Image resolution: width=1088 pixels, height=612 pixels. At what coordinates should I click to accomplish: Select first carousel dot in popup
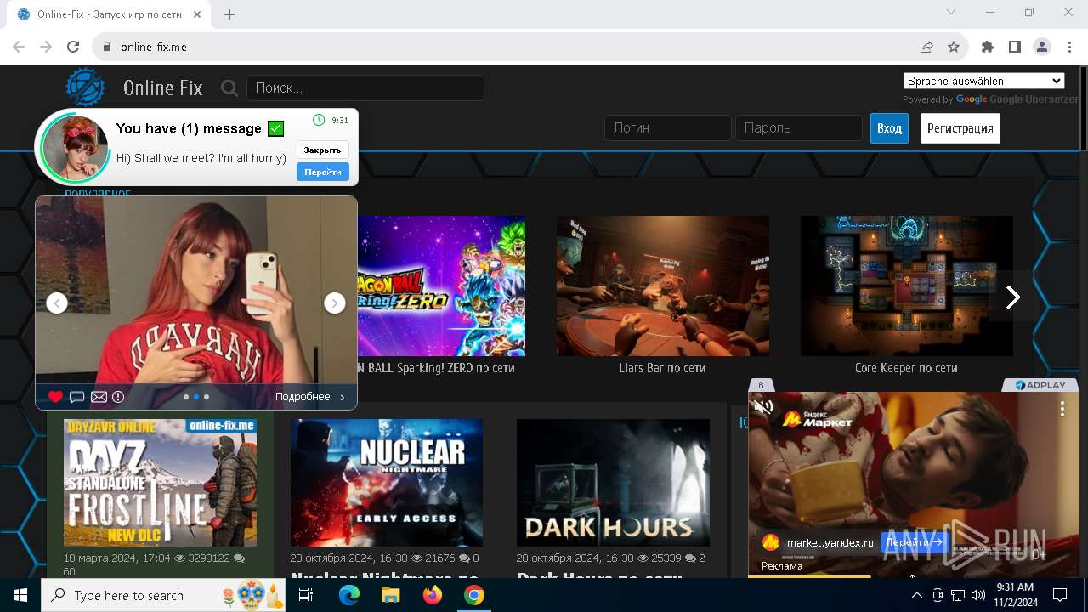coord(186,397)
